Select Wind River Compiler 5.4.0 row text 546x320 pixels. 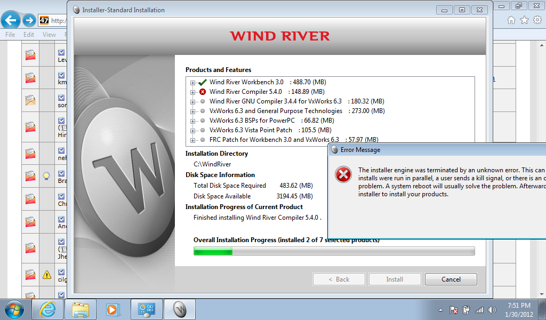click(x=267, y=92)
